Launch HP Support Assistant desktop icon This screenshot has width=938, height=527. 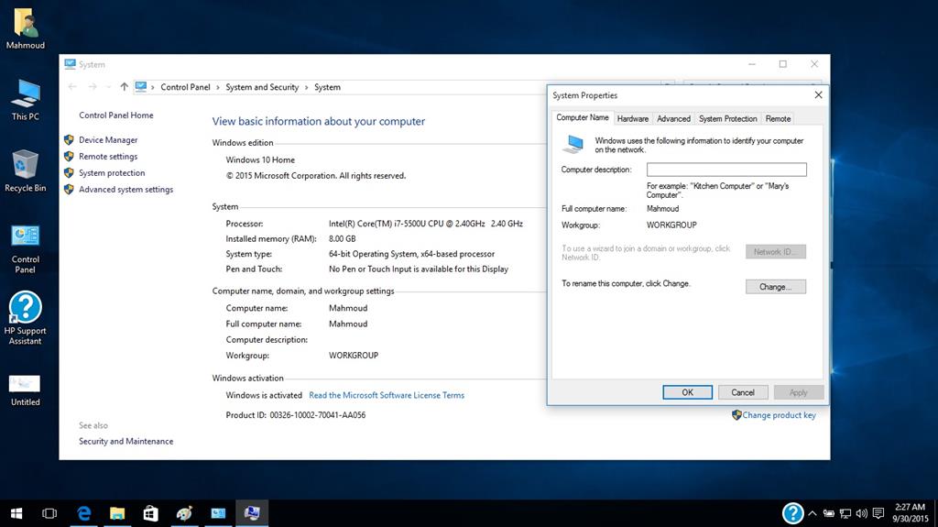tap(25, 319)
